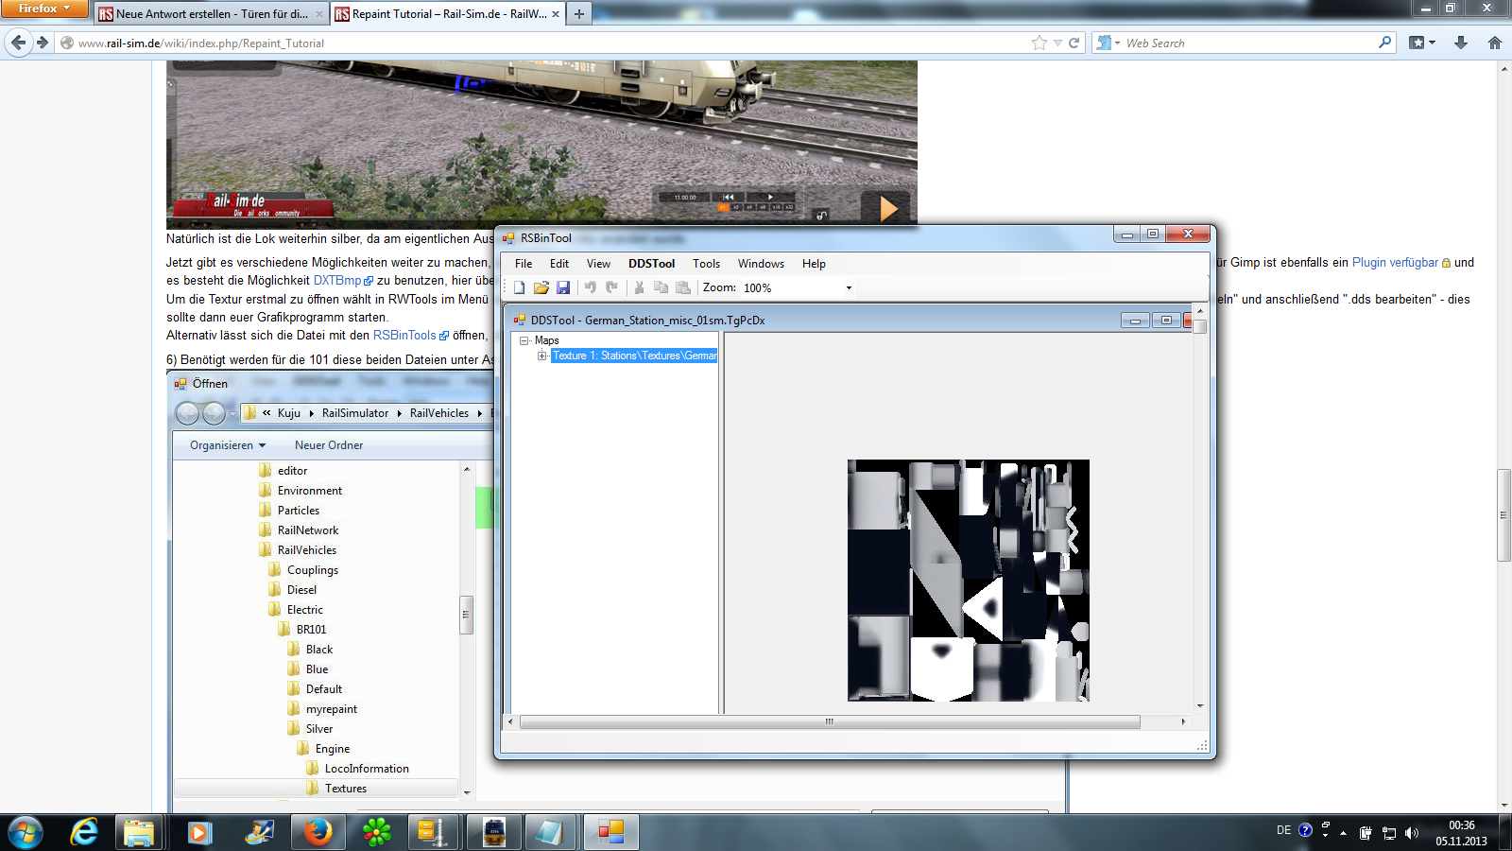Click the Redo arrow icon

coord(611,287)
